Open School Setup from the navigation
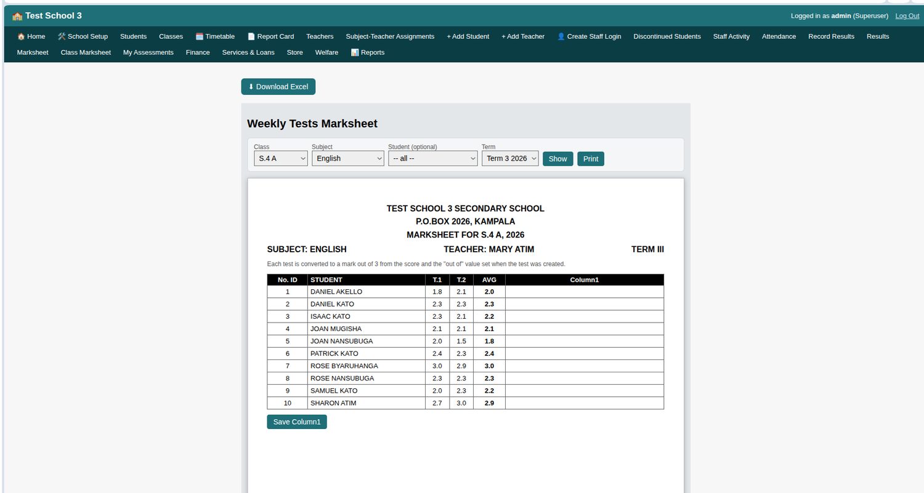Image resolution: width=924 pixels, height=493 pixels. [x=83, y=36]
